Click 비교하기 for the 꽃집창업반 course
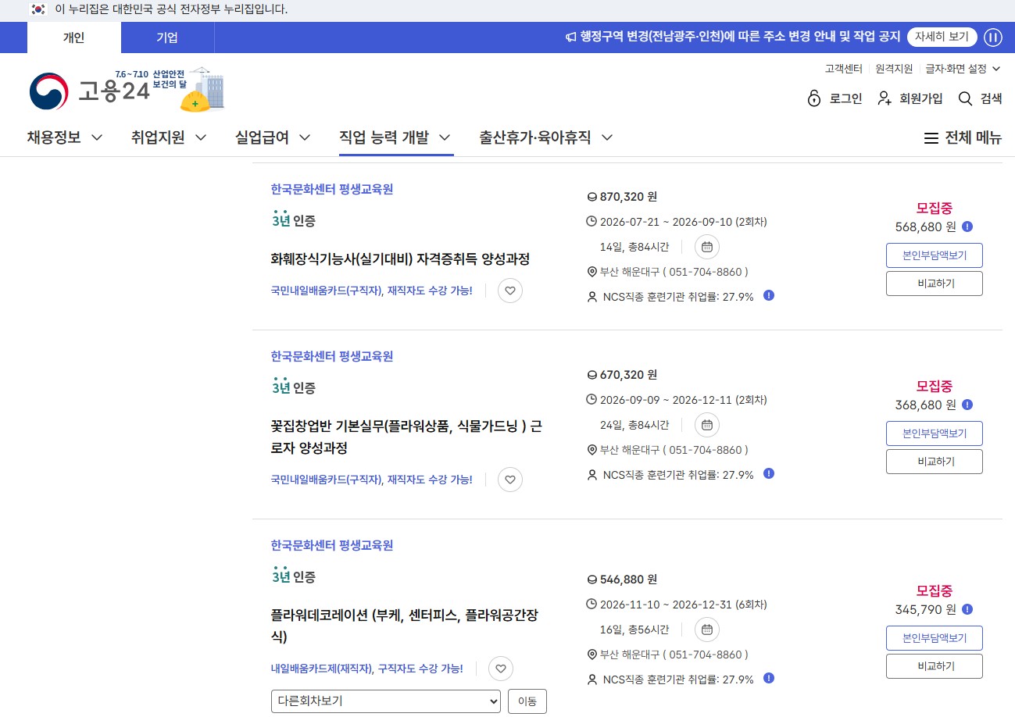Screen dimensions: 1015x717 click(935, 462)
